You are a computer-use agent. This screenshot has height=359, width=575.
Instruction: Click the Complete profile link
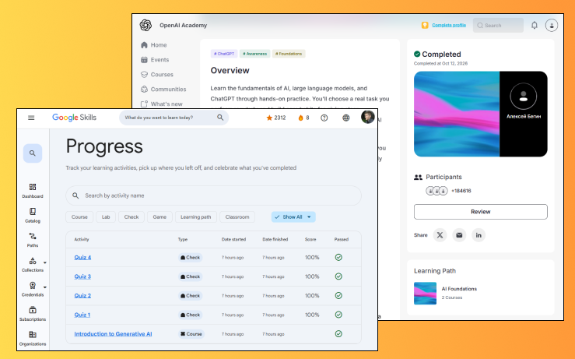pyautogui.click(x=449, y=25)
